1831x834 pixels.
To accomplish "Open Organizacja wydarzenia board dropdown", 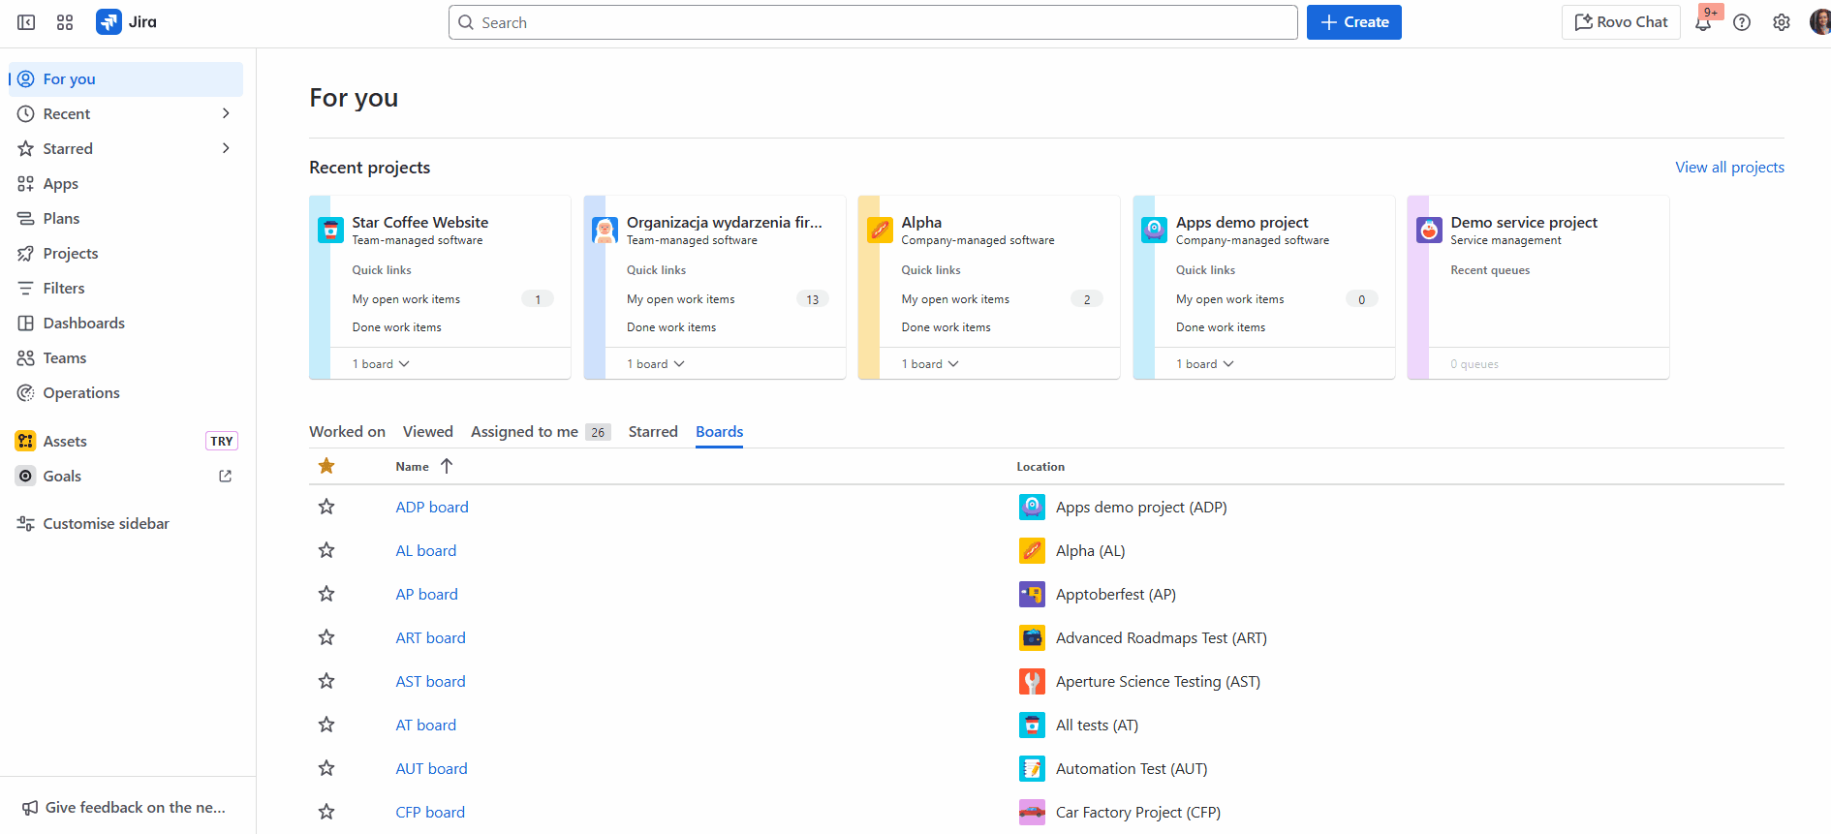I will [656, 364].
